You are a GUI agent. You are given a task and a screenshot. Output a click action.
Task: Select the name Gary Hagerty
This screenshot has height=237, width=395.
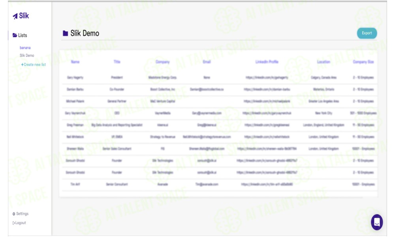(x=75, y=77)
